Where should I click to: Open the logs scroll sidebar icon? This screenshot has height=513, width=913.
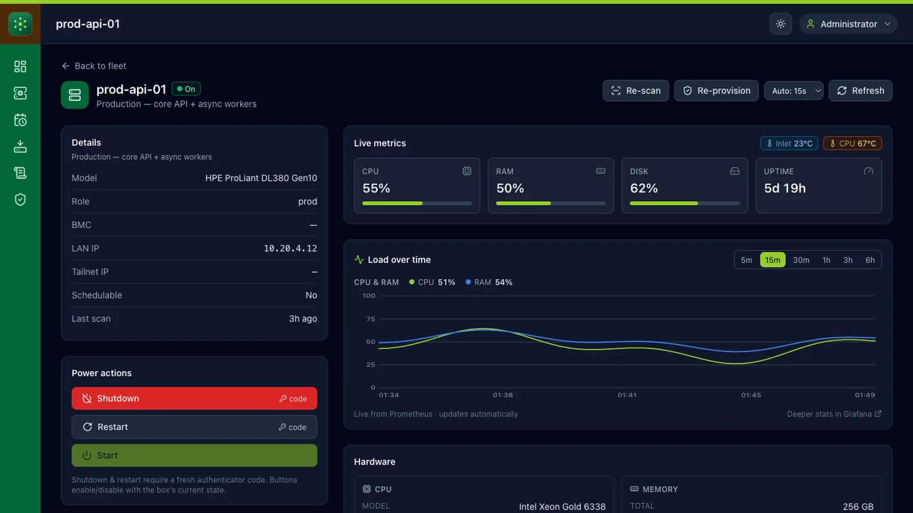[x=20, y=173]
